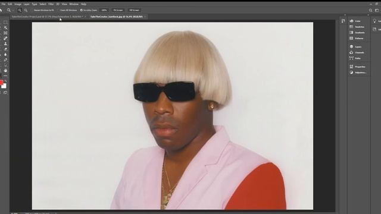Click the red foreground color swatch
Screen dimensions: 381x214
click(x=1, y=82)
